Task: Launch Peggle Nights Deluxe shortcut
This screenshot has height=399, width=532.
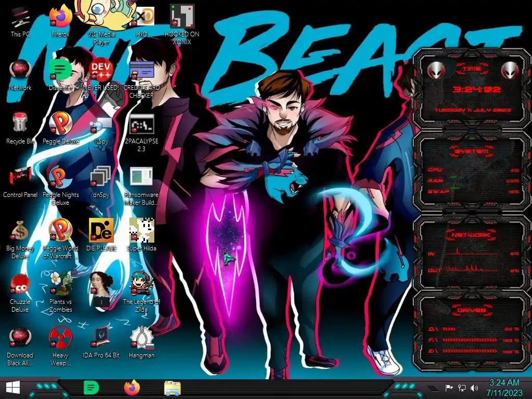Action: [x=60, y=186]
